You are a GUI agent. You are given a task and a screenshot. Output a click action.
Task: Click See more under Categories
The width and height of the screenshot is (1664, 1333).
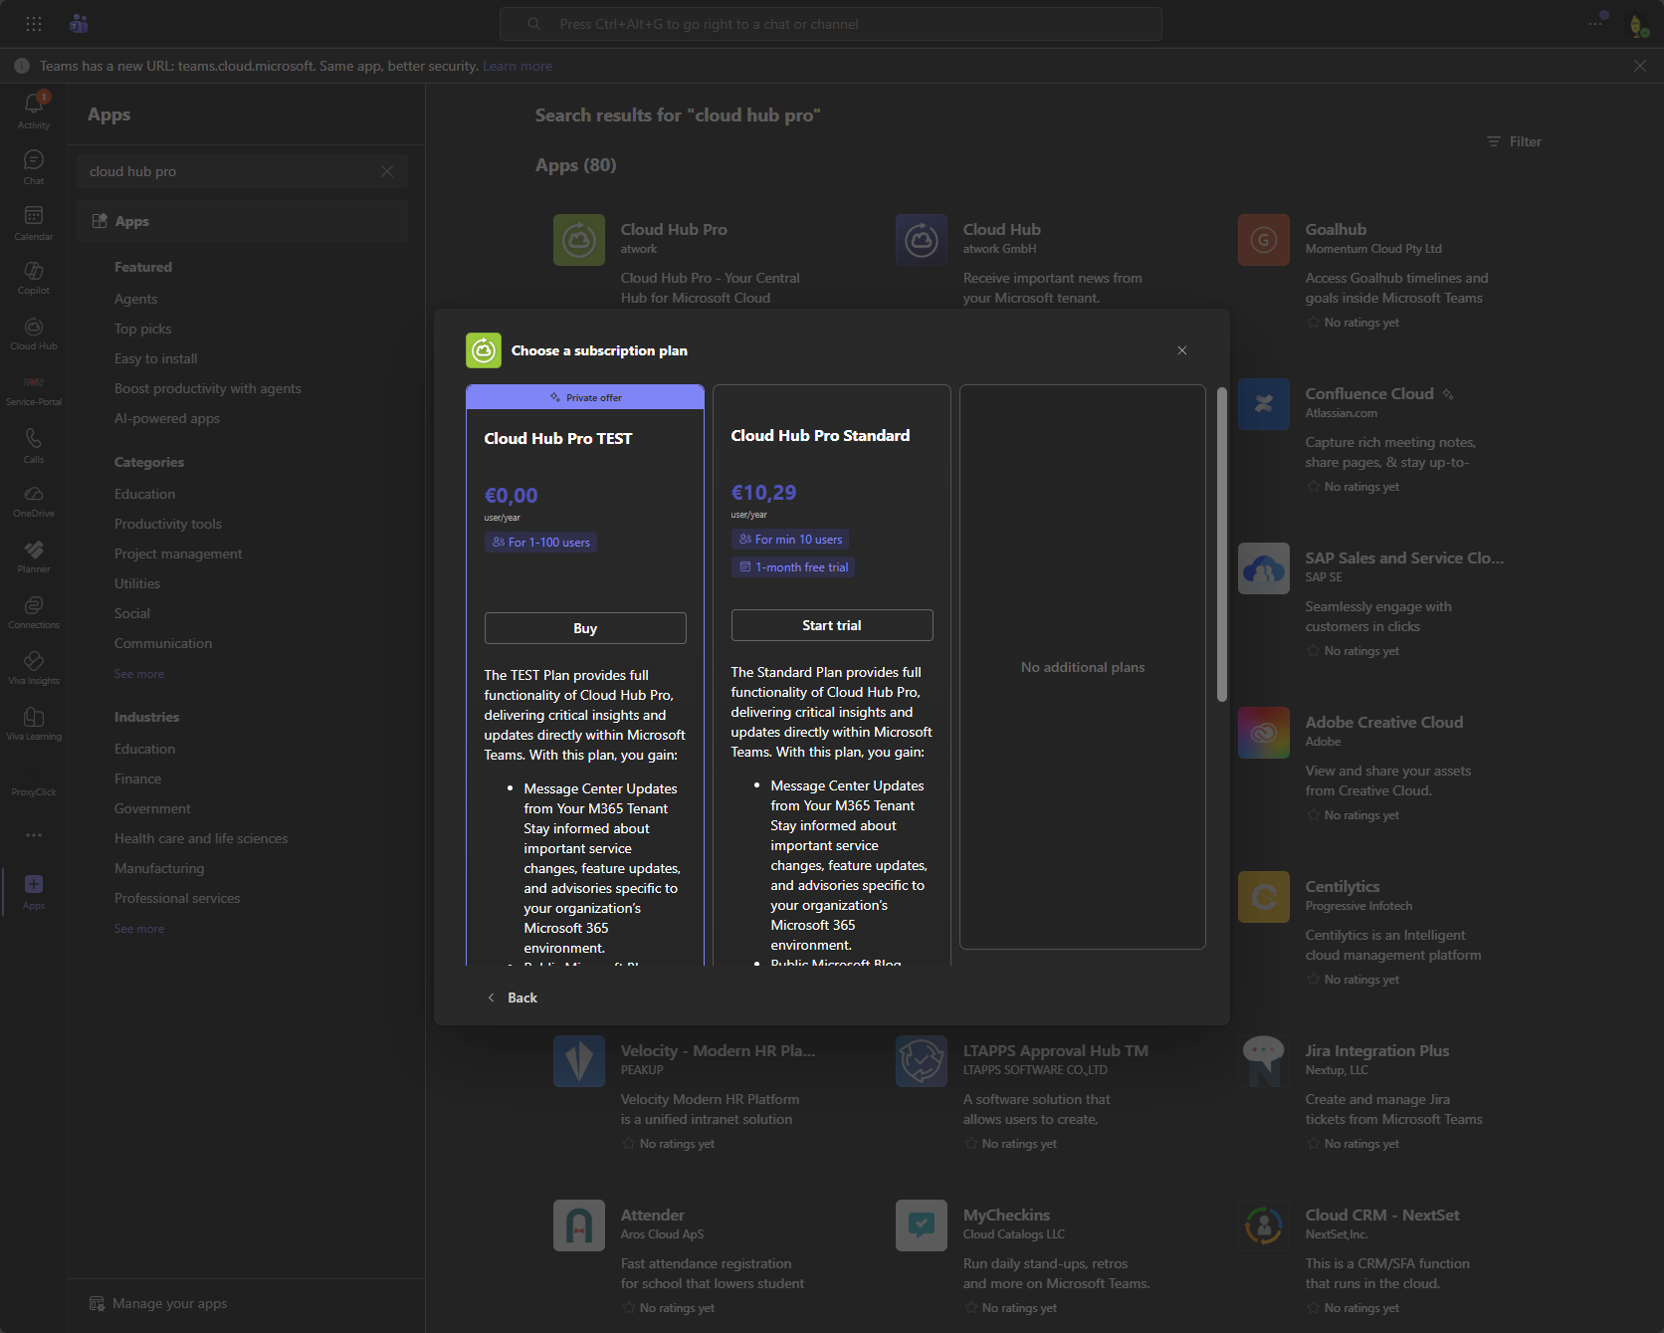coord(139,674)
